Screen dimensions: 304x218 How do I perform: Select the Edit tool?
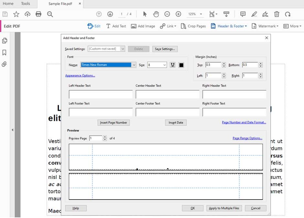(94, 26)
